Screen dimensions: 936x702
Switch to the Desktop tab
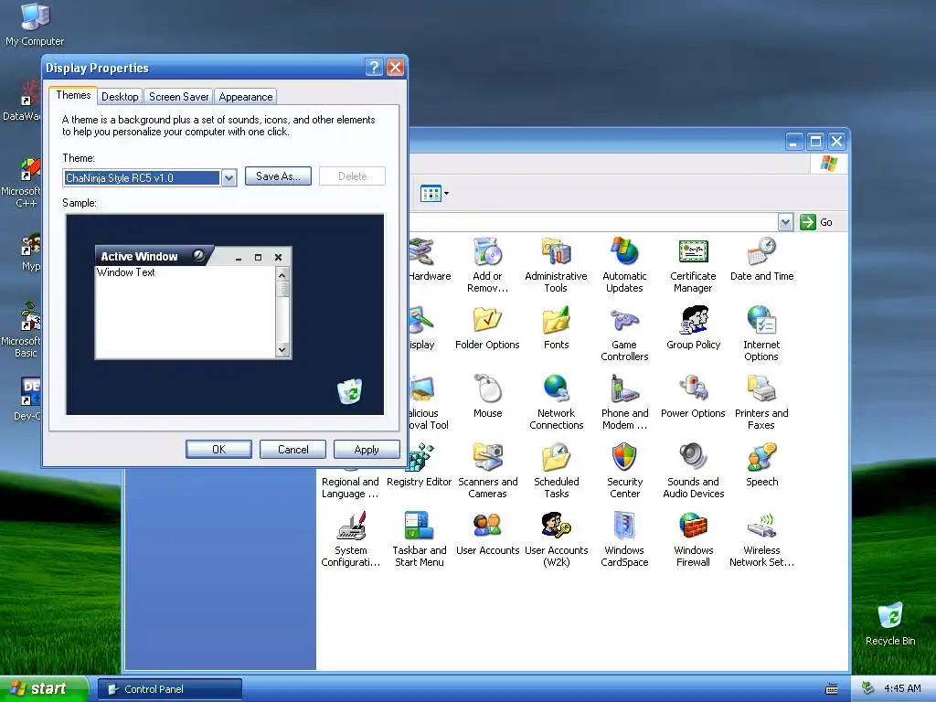click(x=120, y=97)
